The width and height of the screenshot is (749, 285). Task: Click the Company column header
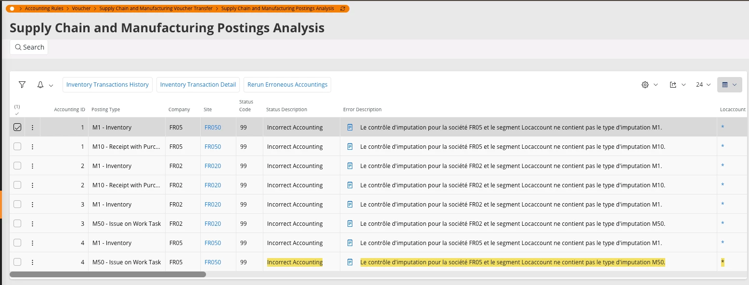click(x=179, y=110)
